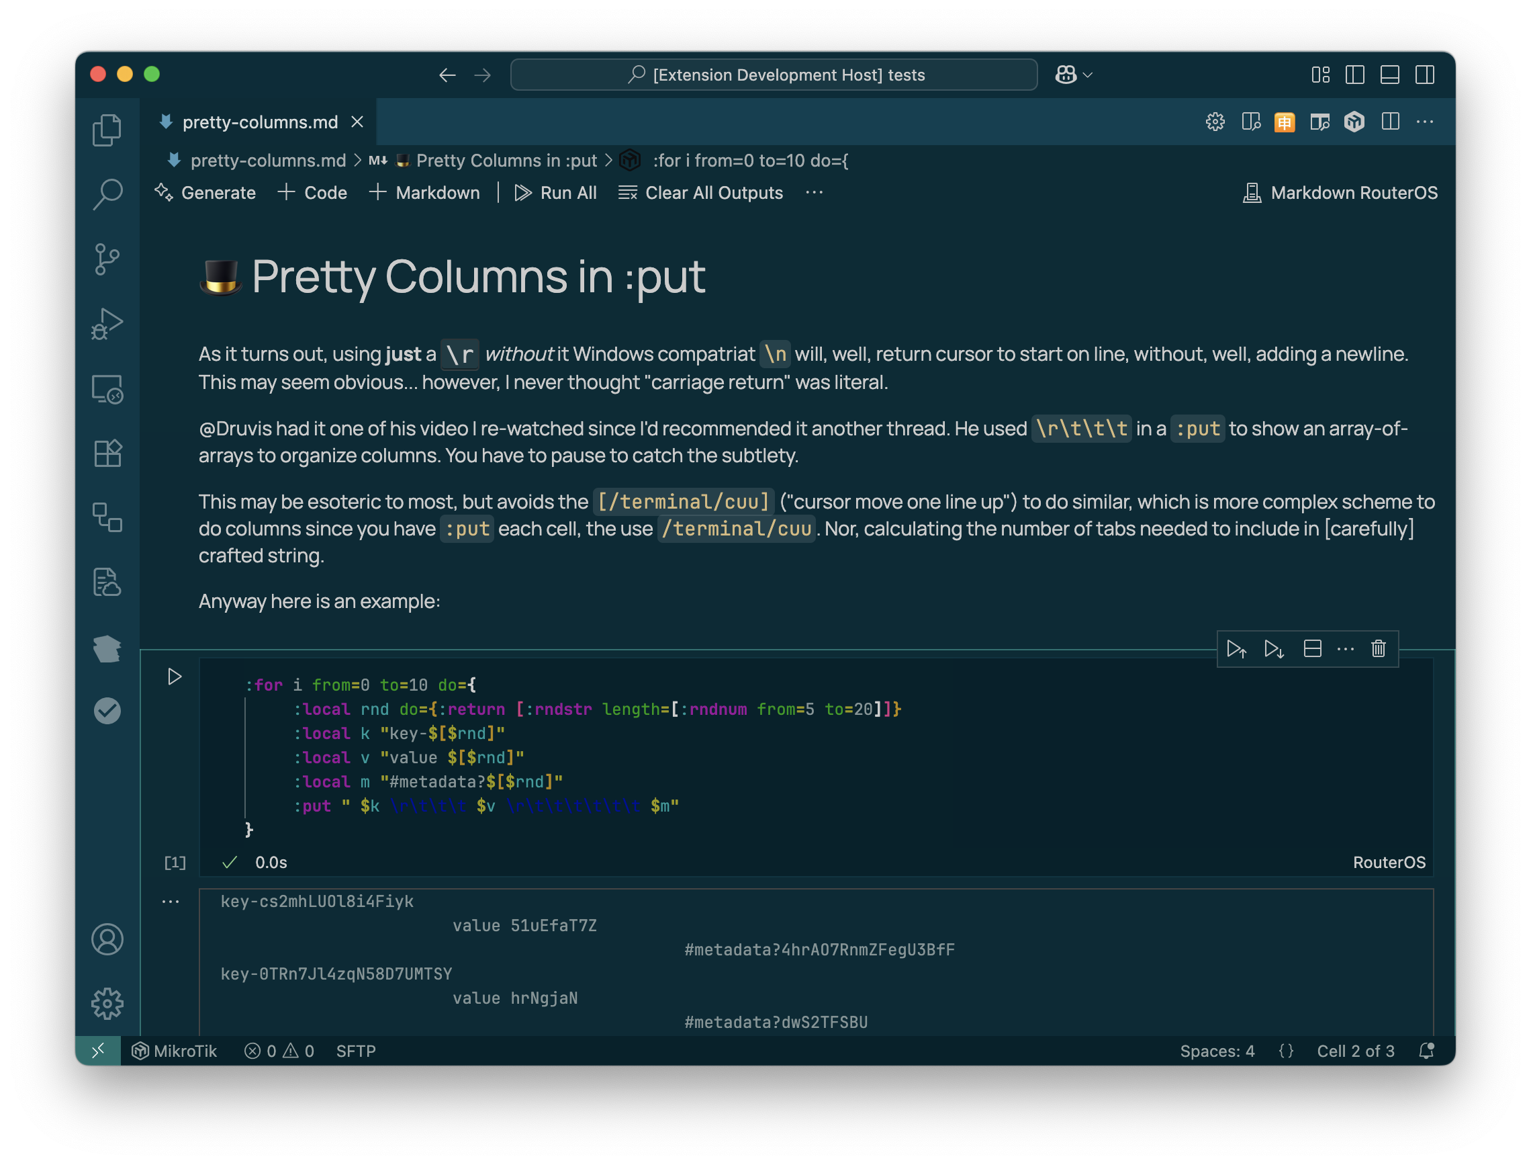Image resolution: width=1531 pixels, height=1165 pixels.
Task: Open the Extensions view icon
Action: click(107, 454)
